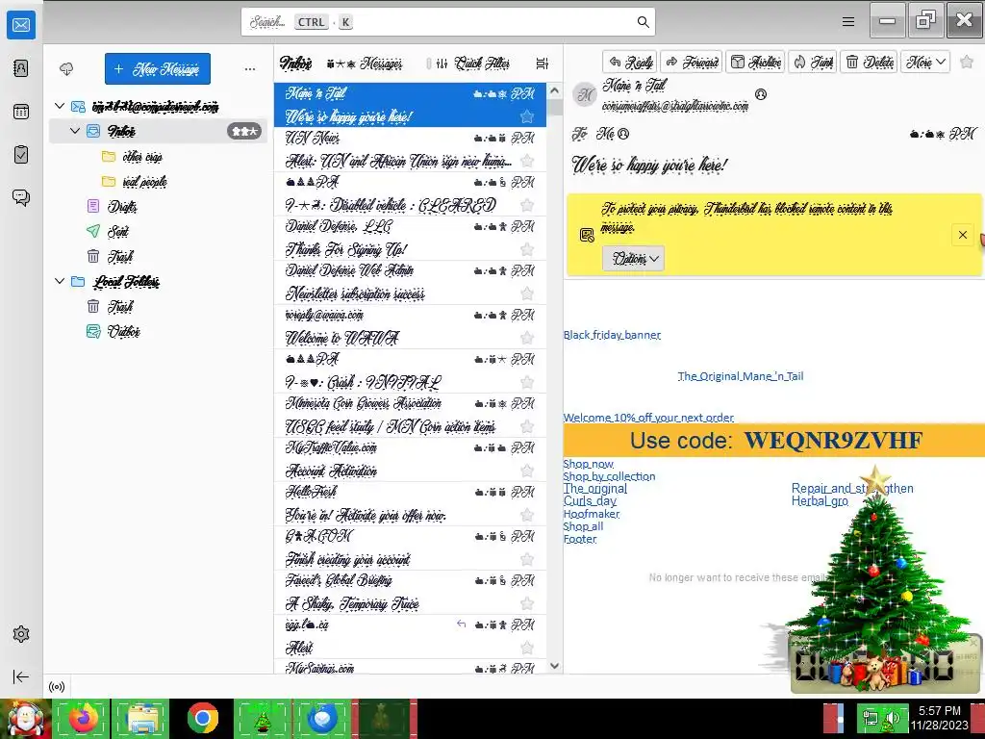Screen dimensions: 985x739
Task: Collapse the email account tree
Action: click(60, 106)
